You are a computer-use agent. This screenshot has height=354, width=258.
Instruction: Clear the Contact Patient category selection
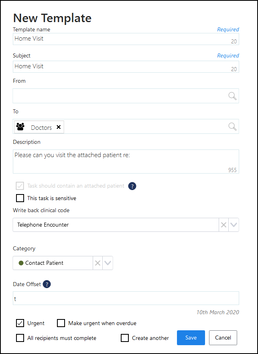(x=98, y=263)
